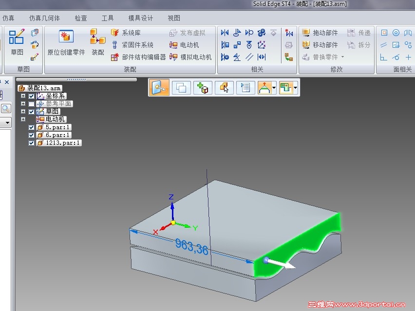Select the 装配13.asm root node
Viewport: 415px width, 311px height.
(x=40, y=88)
